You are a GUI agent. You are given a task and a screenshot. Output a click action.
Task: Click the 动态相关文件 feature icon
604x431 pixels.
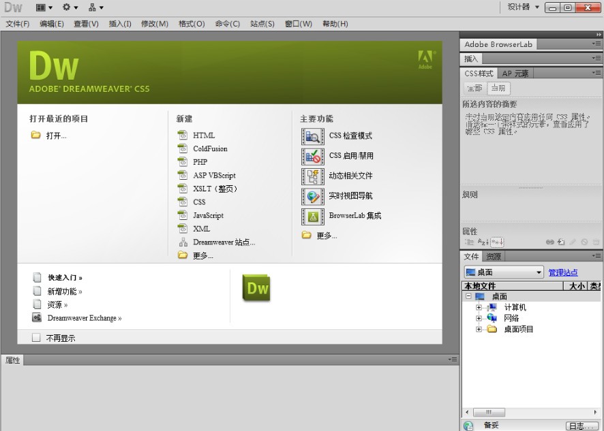(312, 176)
